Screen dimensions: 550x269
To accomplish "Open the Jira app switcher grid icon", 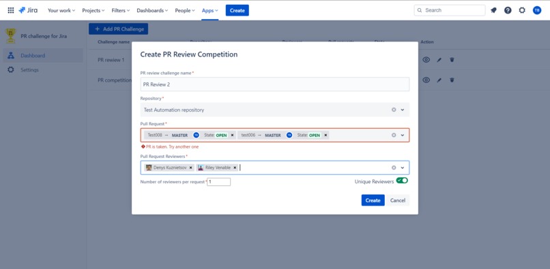I will pyautogui.click(x=11, y=10).
